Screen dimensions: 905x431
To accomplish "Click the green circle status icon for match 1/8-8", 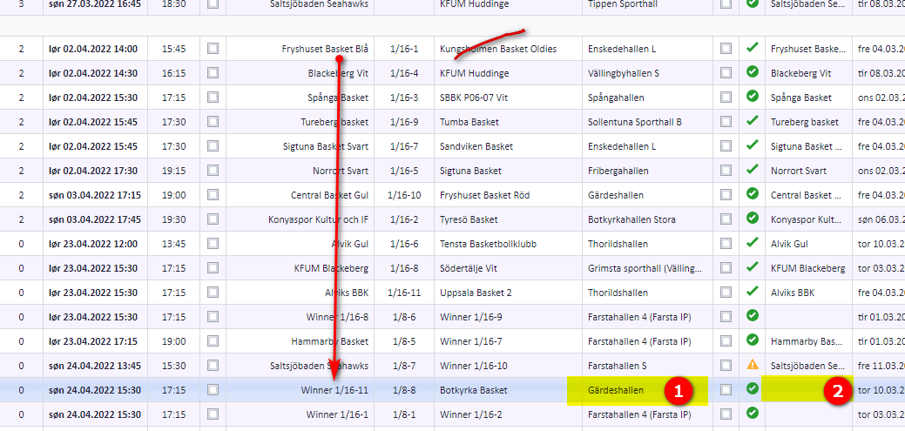I will pos(752,388).
